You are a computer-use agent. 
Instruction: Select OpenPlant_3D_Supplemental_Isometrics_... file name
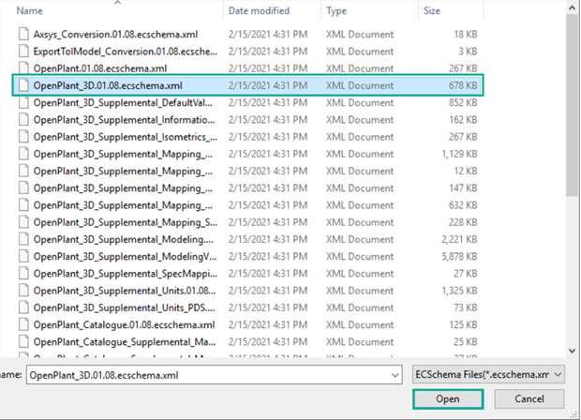[x=126, y=137]
